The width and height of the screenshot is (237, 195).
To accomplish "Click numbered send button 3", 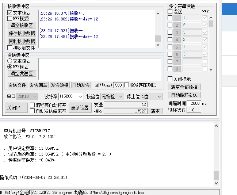I will click(x=177, y=32).
